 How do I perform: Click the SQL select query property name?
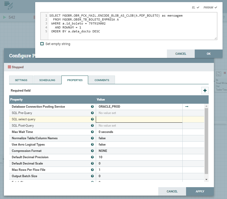24,119
